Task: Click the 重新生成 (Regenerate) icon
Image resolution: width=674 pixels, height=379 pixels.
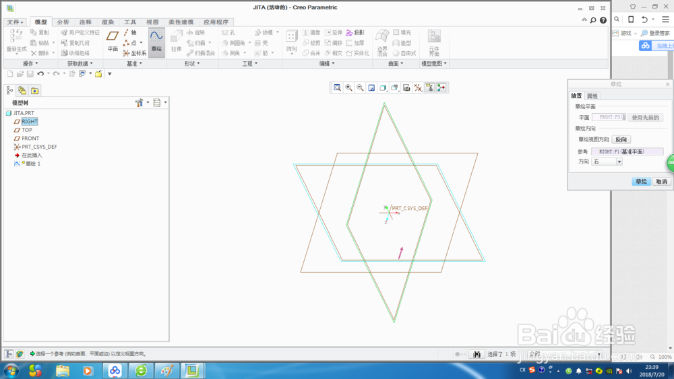Action: pos(16,41)
